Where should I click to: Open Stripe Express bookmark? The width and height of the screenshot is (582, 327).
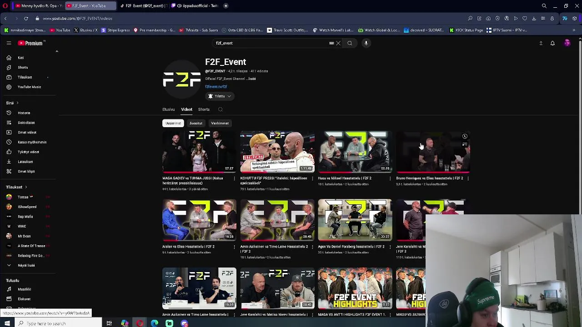[115, 30]
